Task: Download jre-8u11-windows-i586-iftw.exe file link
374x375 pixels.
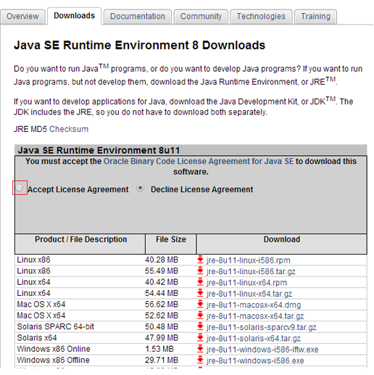Action: tap(262, 350)
